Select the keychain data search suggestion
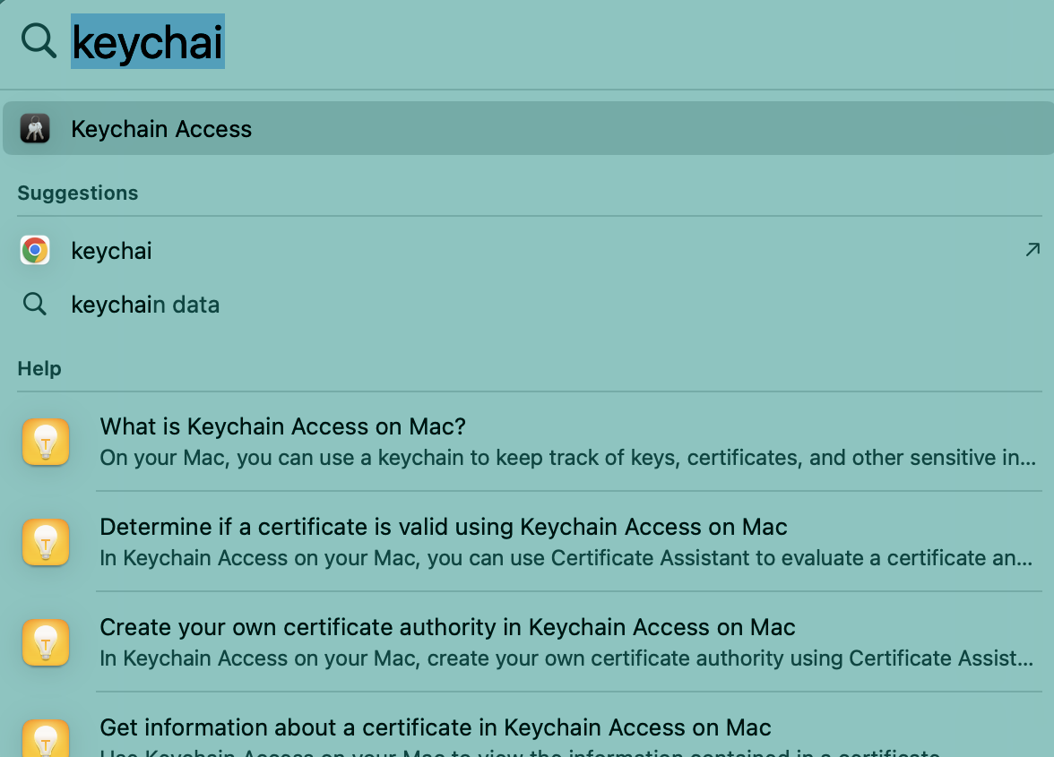This screenshot has width=1054, height=757. (145, 304)
